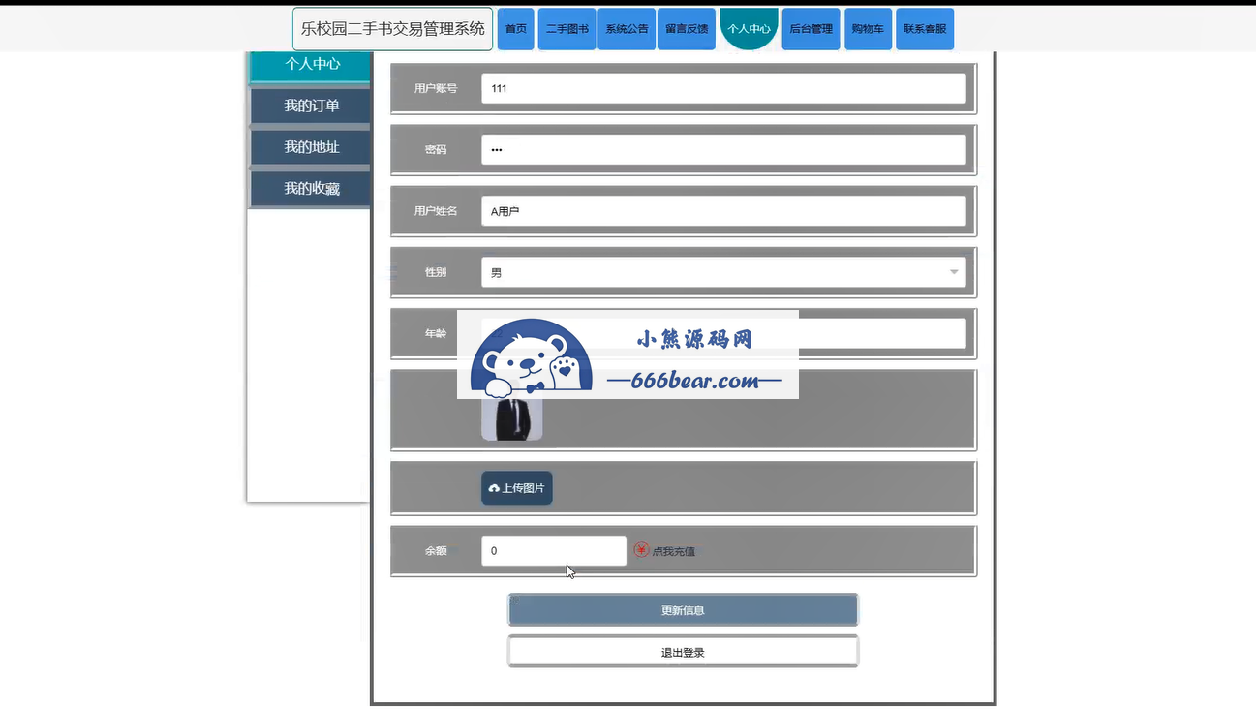Click the 点我充值 recharge link

pyautogui.click(x=673, y=551)
